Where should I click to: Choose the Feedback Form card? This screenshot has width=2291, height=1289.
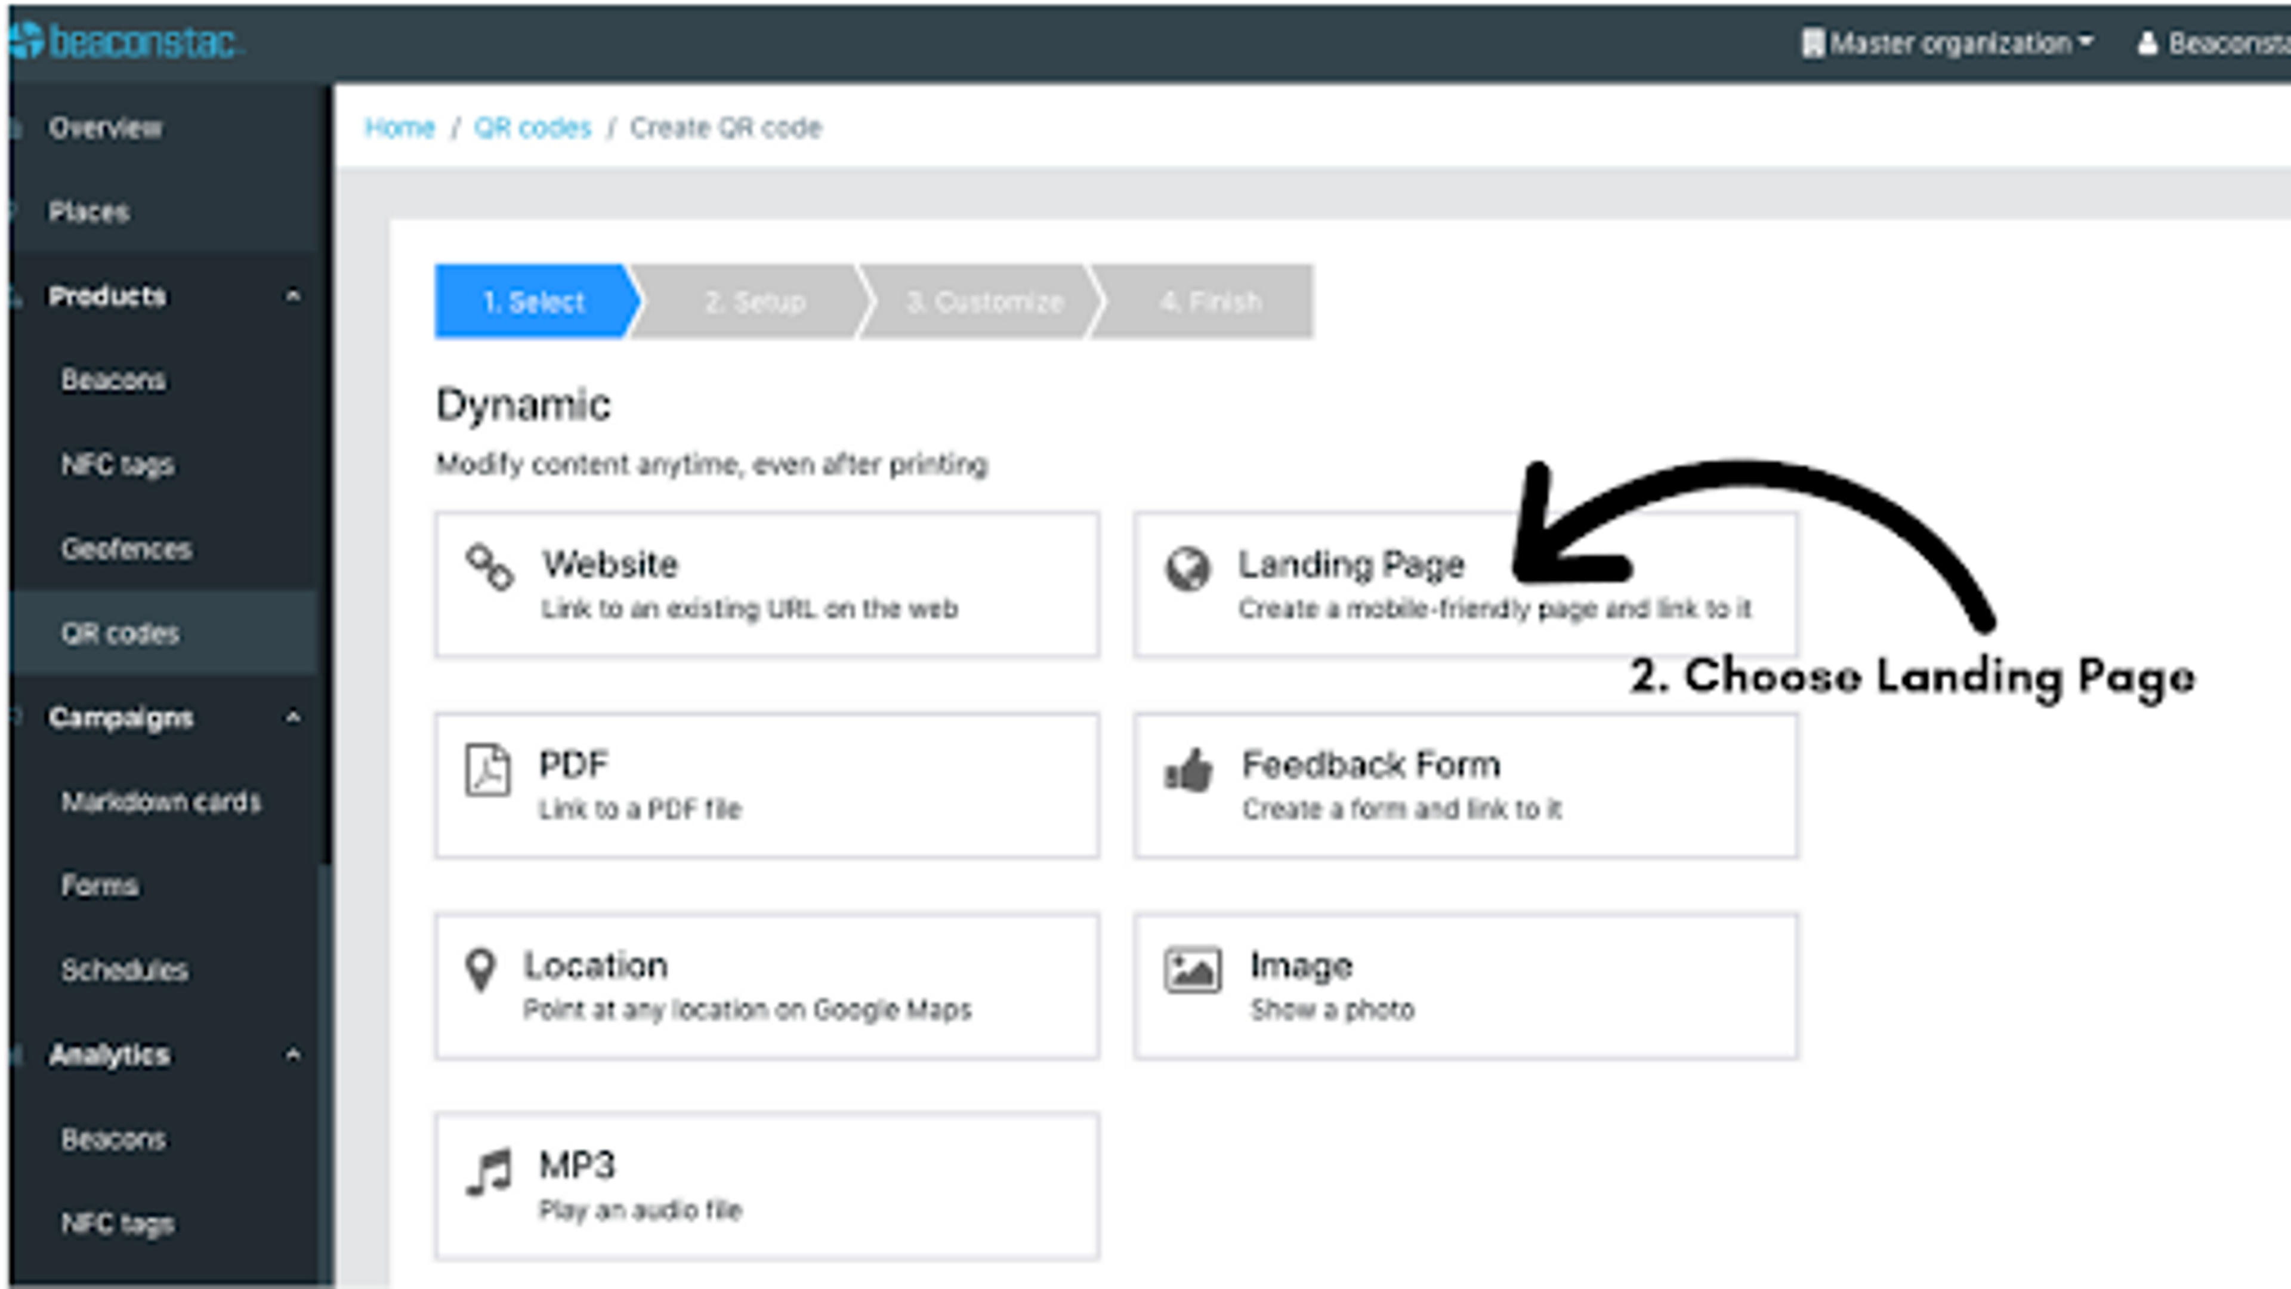1466,785
